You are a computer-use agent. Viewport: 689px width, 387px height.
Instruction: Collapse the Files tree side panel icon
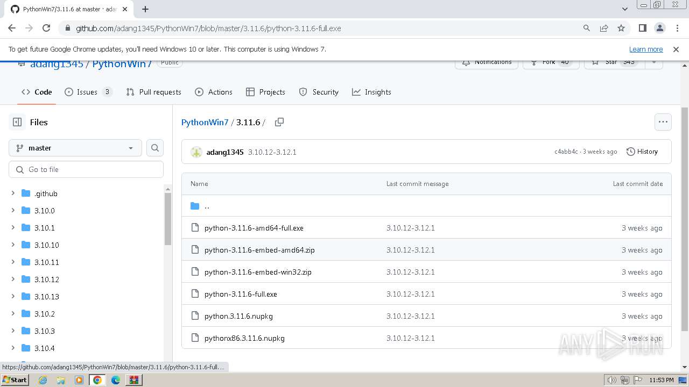[x=17, y=122]
